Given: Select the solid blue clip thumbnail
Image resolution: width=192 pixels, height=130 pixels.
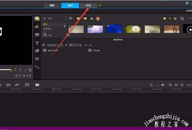Looking at the screenshot, I should click(x=114, y=29).
